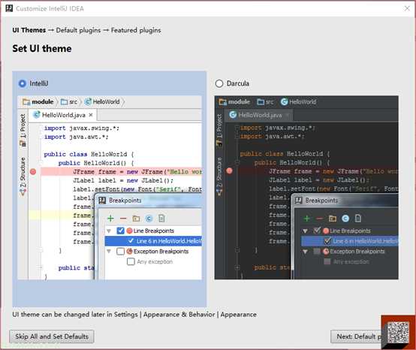Click the Breakpoints dialog logo in light preview
The height and width of the screenshot is (350, 416).
(x=102, y=201)
